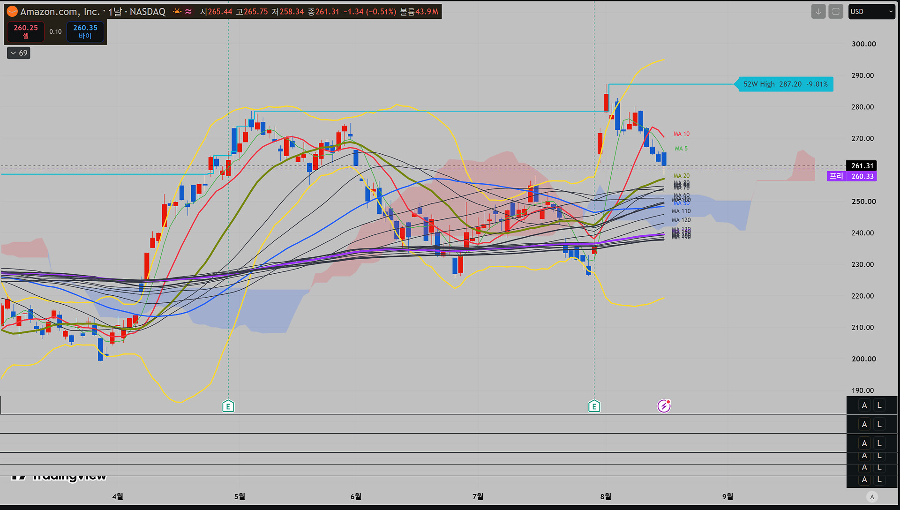This screenshot has height=510, width=900.
Task: Click the 261.31 current price label
Action: coord(862,165)
